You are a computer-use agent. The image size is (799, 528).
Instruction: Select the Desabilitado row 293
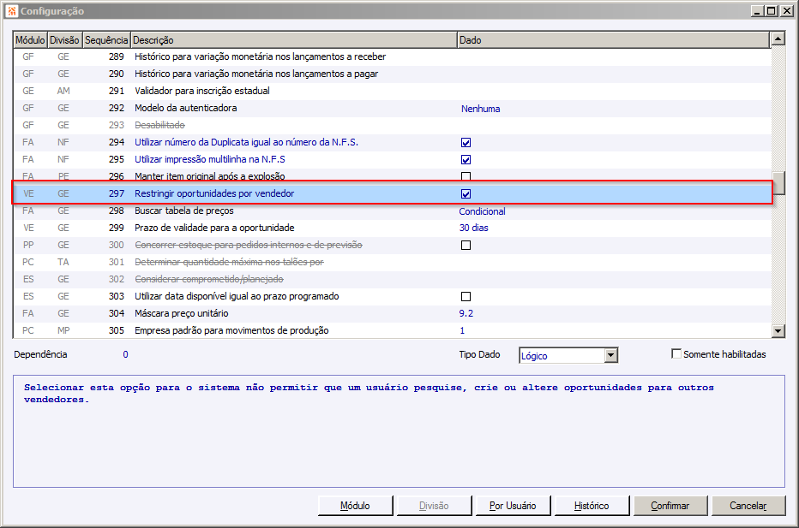tap(392, 125)
